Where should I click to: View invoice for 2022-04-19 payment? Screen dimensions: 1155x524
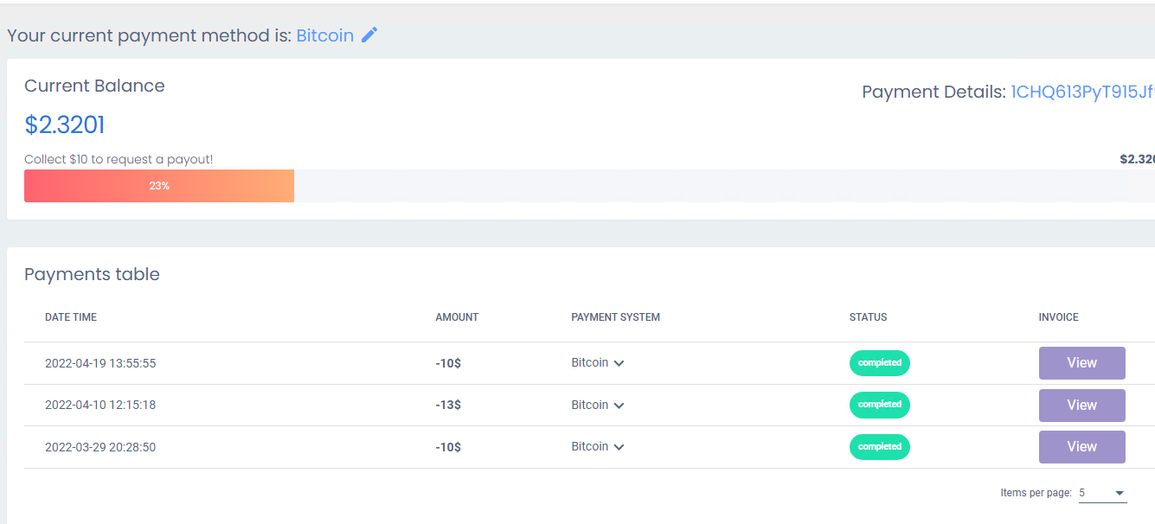pos(1082,363)
